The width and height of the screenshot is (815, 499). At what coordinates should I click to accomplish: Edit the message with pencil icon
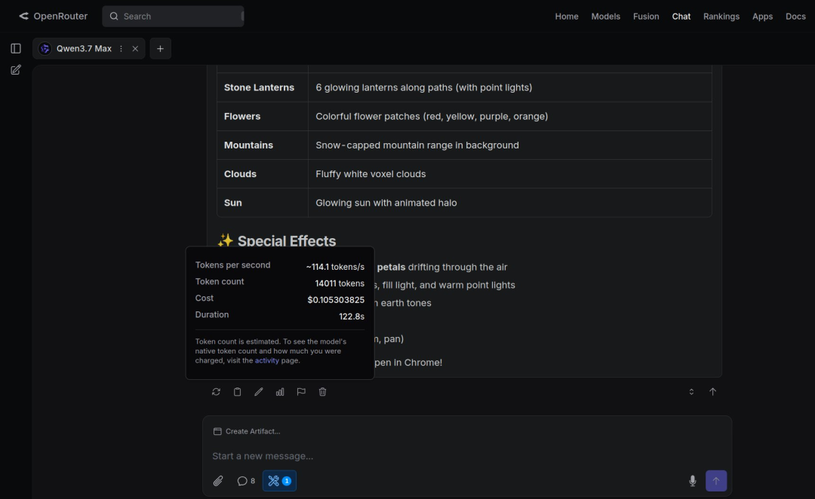pyautogui.click(x=258, y=392)
